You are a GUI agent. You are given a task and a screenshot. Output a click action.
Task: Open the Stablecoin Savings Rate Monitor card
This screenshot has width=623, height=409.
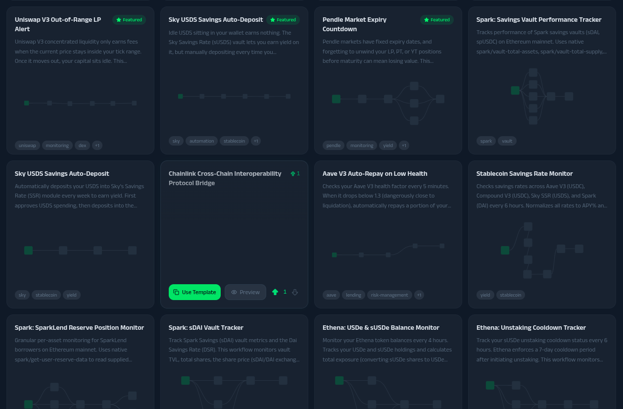(542, 234)
